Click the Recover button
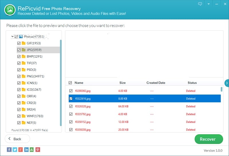 point(209,139)
